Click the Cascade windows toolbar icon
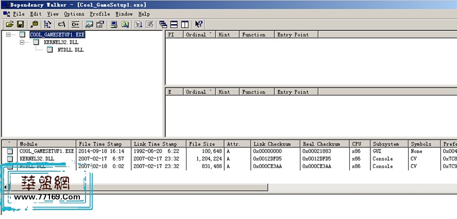The width and height of the screenshot is (457, 219). (163, 24)
